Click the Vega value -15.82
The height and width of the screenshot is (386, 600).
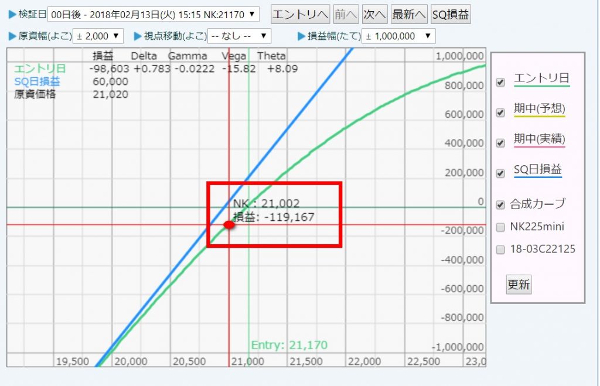(239, 69)
